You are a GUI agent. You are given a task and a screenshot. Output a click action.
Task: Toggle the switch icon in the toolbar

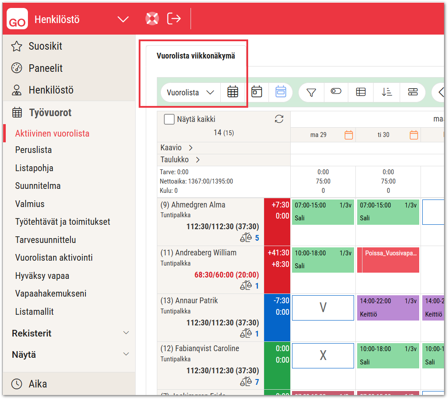point(336,91)
